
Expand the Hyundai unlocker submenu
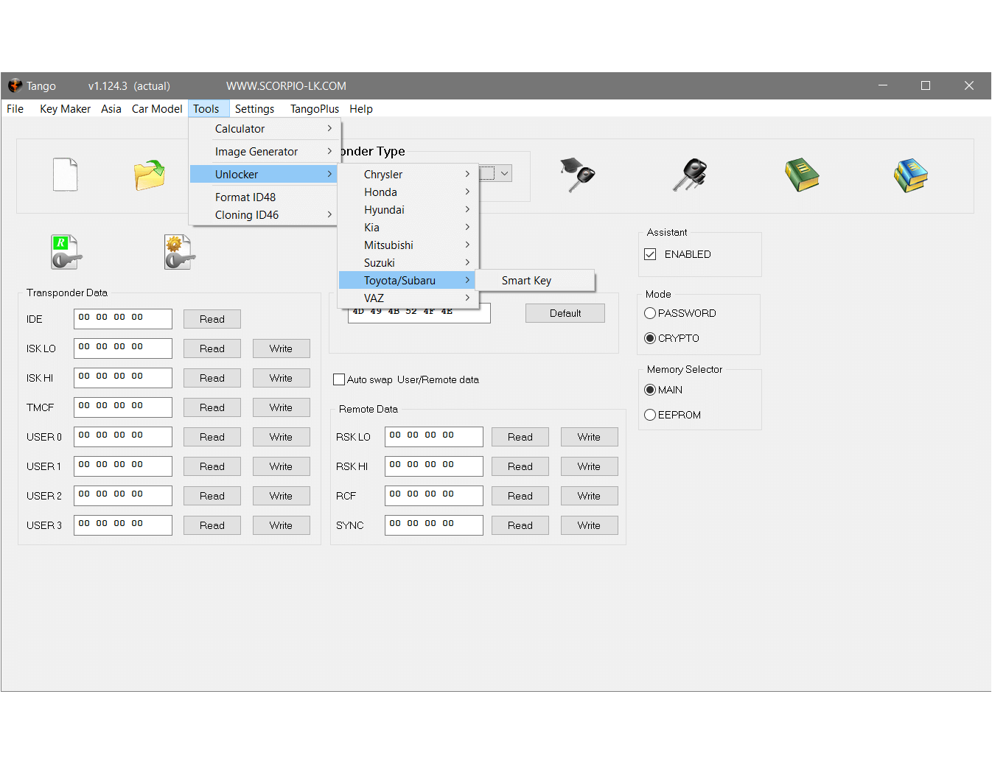pos(408,209)
